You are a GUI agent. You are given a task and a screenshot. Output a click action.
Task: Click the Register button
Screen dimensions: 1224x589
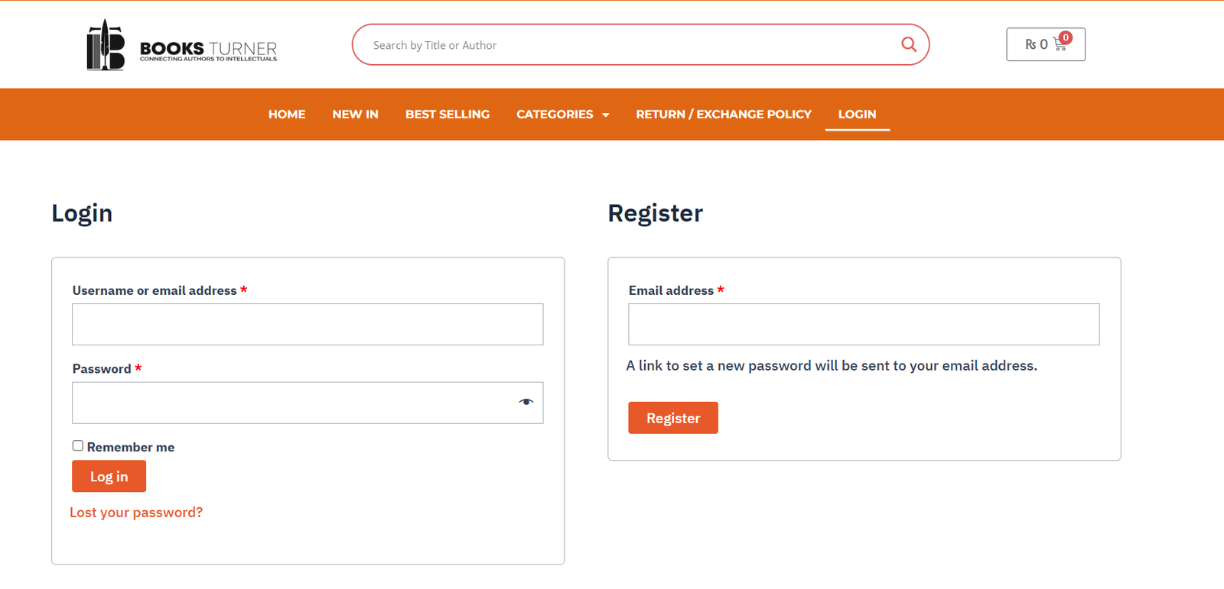[x=673, y=418]
